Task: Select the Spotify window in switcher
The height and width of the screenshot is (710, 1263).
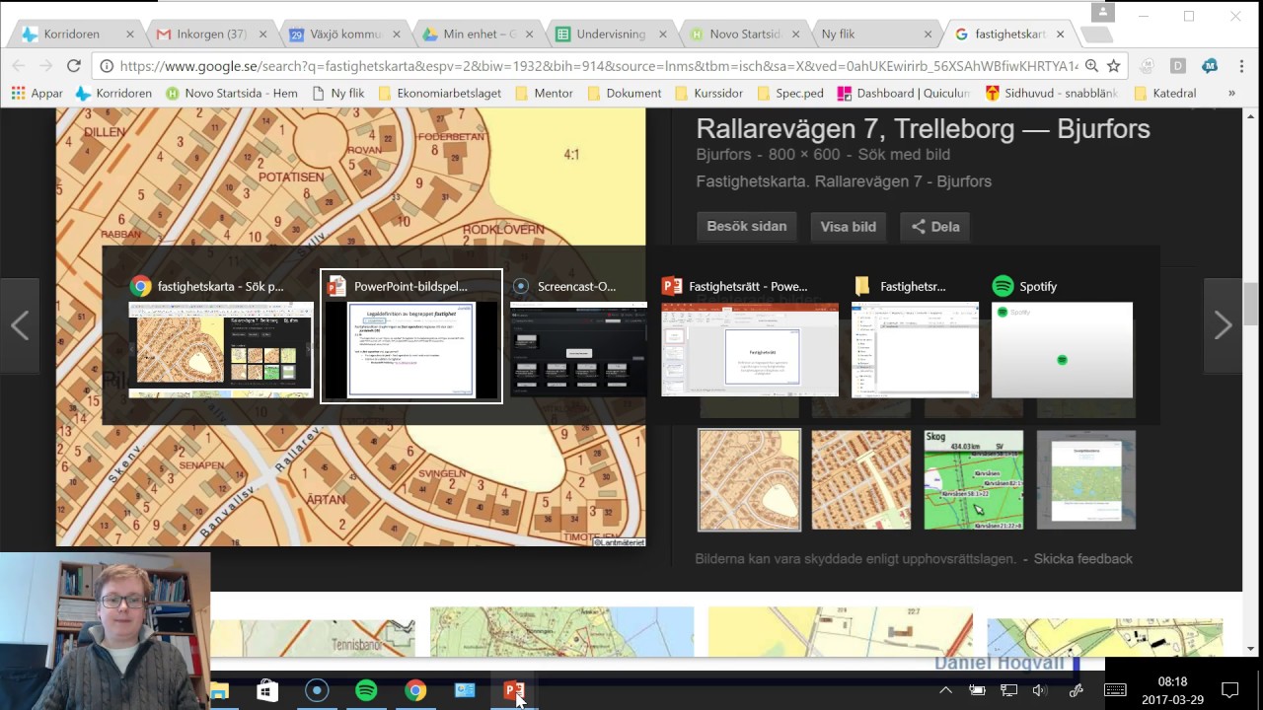Action: pos(1062,336)
